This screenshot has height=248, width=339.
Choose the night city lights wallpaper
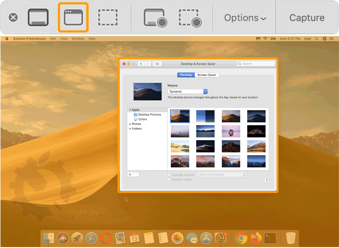(x=256, y=131)
